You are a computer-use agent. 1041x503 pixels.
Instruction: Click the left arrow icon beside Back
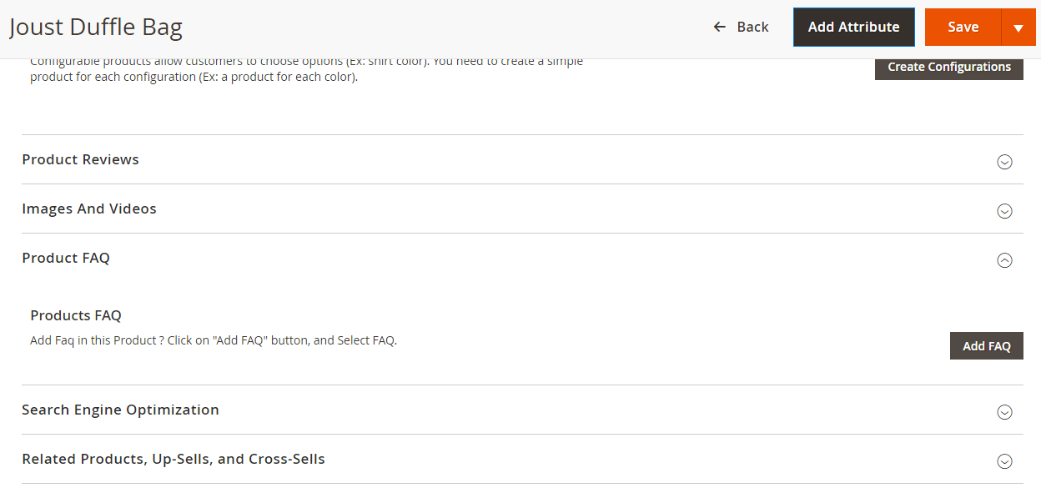coord(720,27)
